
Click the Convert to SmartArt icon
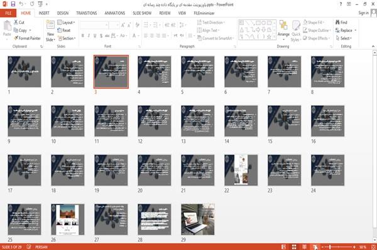pos(199,38)
